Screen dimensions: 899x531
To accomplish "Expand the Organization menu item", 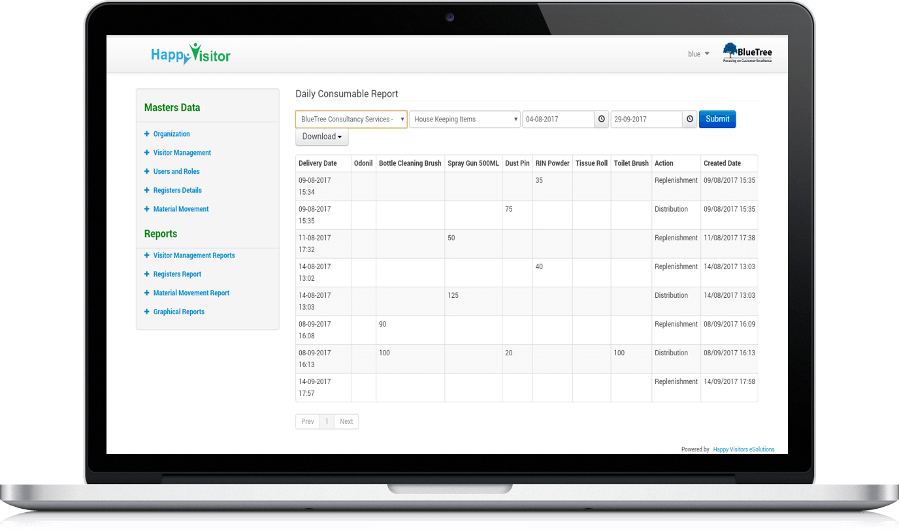I will (x=171, y=134).
